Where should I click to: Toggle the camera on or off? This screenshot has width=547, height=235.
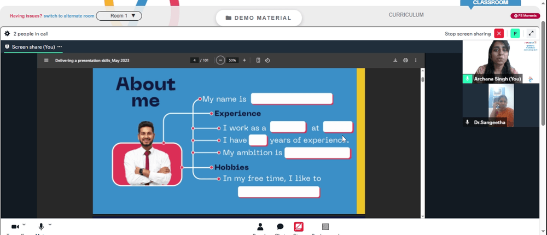(15, 227)
